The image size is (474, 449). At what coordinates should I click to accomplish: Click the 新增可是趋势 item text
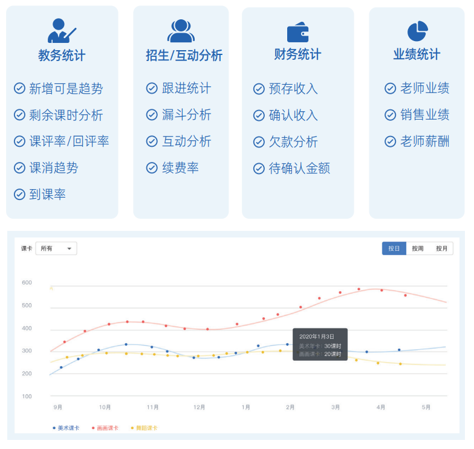pyautogui.click(x=66, y=88)
